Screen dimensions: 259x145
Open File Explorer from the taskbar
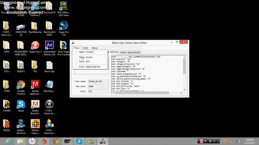(x=20, y=141)
